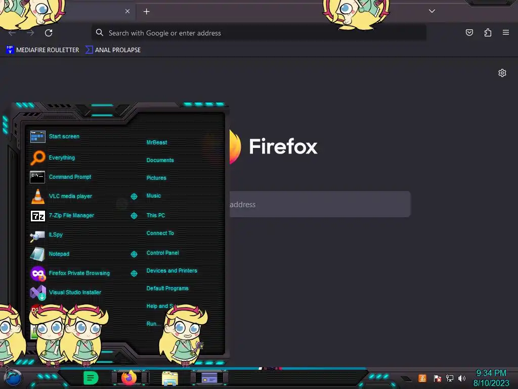Open Control Panel
Screen dimensions: 518x389
[162, 253]
